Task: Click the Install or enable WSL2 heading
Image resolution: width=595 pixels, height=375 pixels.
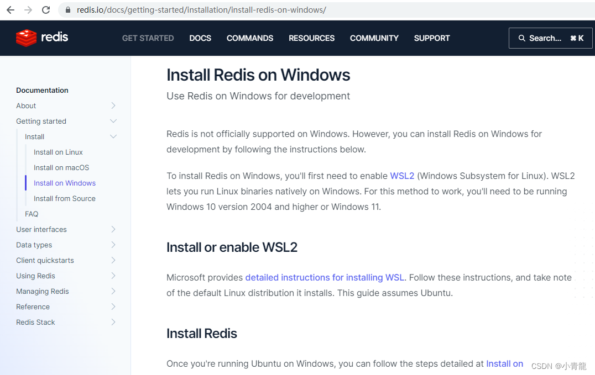Action: point(232,247)
